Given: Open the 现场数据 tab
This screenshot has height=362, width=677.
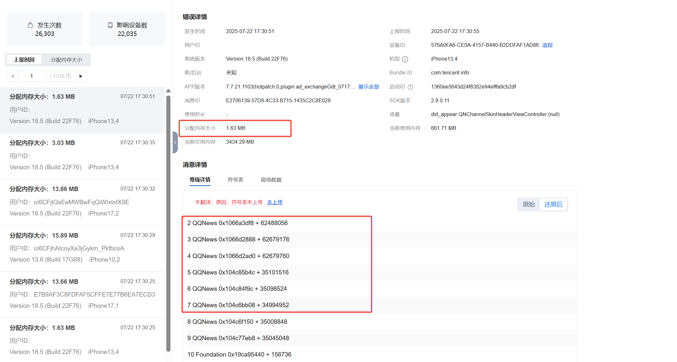Looking at the screenshot, I should pos(271,180).
